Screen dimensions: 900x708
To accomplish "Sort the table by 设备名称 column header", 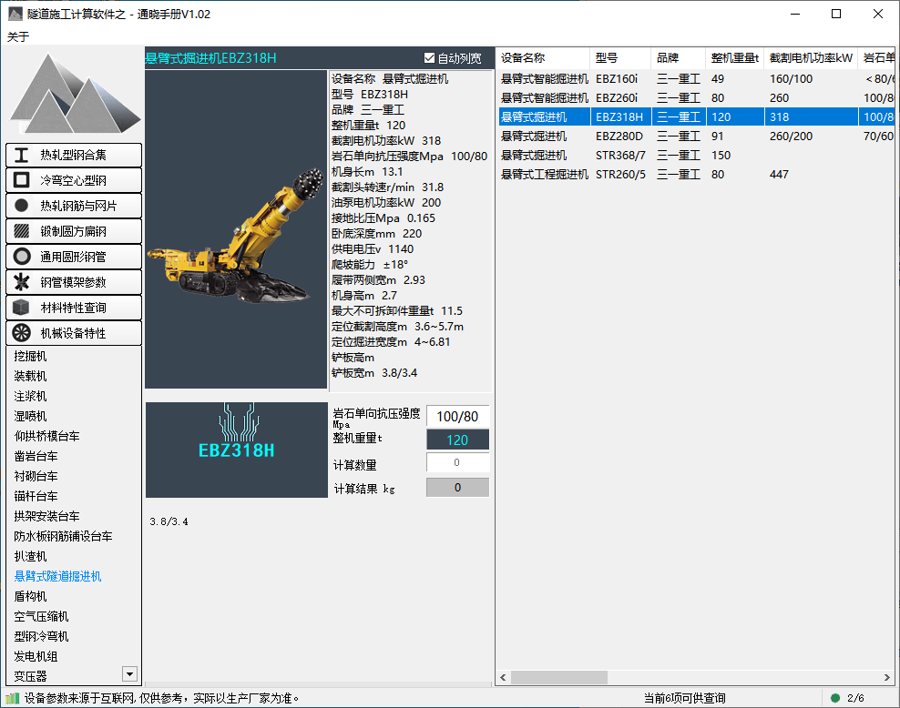I will (x=544, y=58).
